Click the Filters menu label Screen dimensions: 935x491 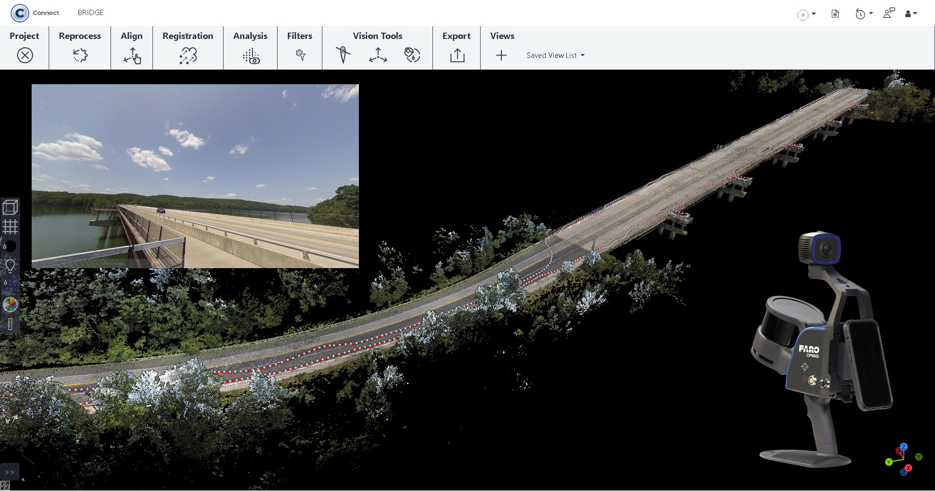pos(299,36)
